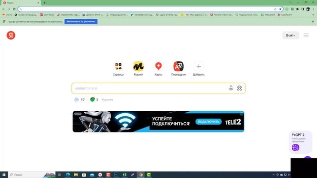Open the YaGPT 2 Alice card
317x178 pixels.
(301, 142)
